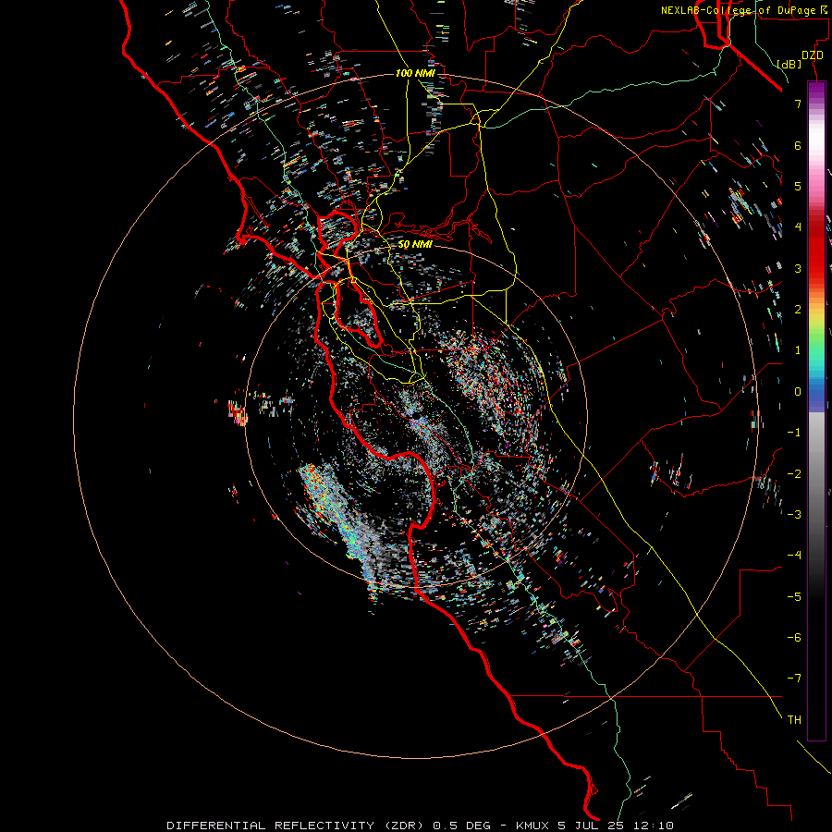
Task: Click the TH label on legend
Action: [x=794, y=720]
